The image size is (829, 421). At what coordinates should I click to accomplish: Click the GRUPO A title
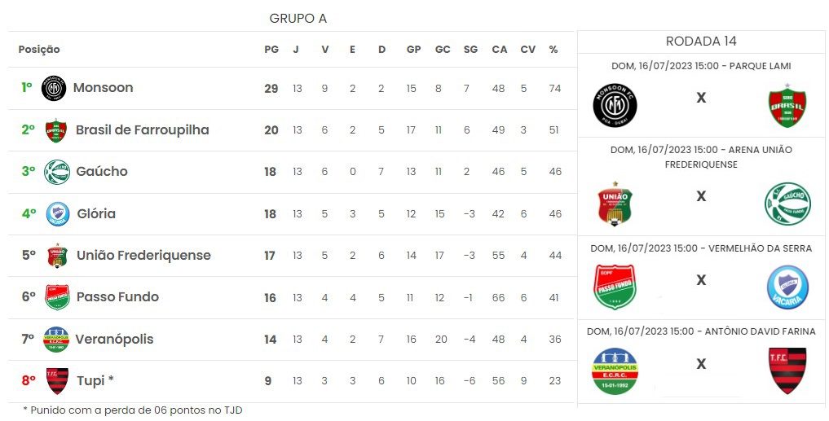(x=298, y=19)
